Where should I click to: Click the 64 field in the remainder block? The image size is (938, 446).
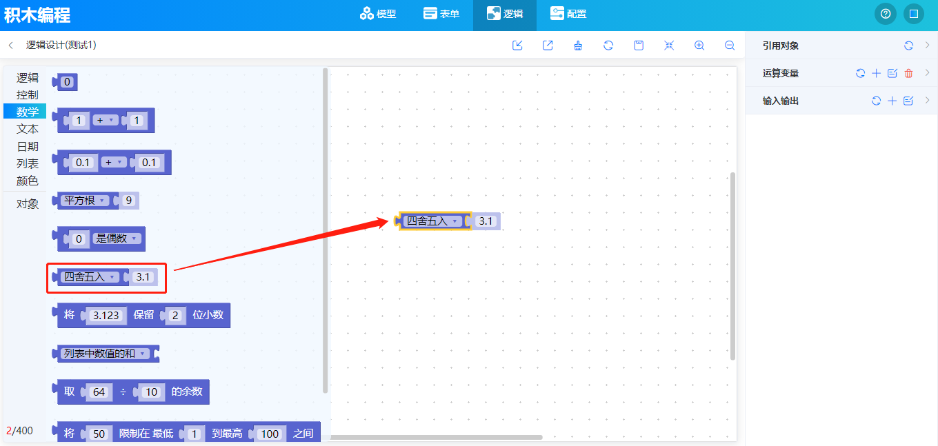[x=99, y=392]
